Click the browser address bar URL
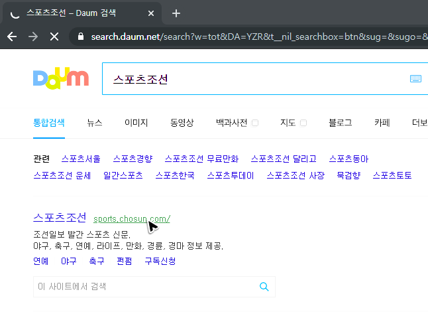Image resolution: width=428 pixels, height=316 pixels. tap(259, 37)
